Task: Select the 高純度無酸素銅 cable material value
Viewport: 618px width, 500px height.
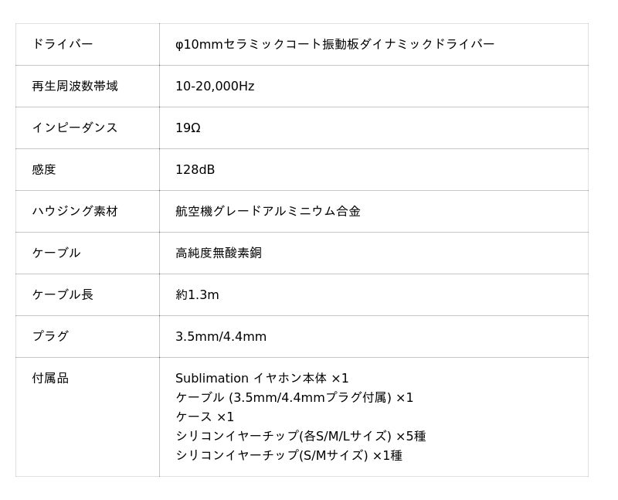Action: 218,253
